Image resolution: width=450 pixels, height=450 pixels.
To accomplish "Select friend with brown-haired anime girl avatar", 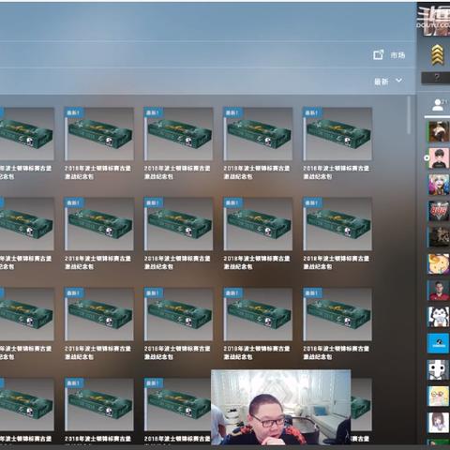I will pyautogui.click(x=439, y=423).
